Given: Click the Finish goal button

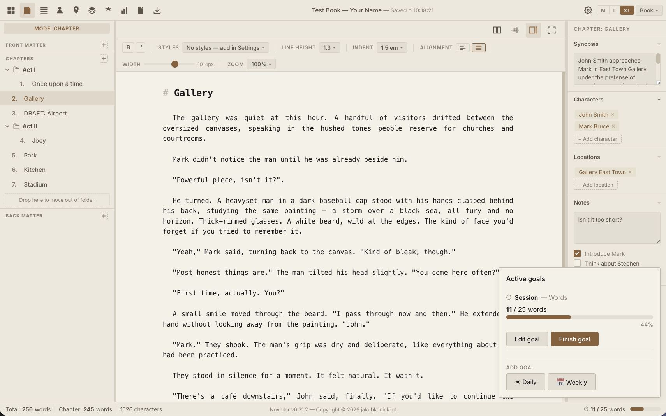Looking at the screenshot, I should 574,339.
